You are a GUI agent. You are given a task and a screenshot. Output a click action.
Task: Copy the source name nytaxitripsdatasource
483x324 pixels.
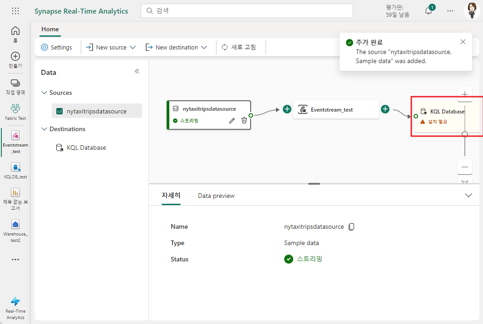[351, 227]
